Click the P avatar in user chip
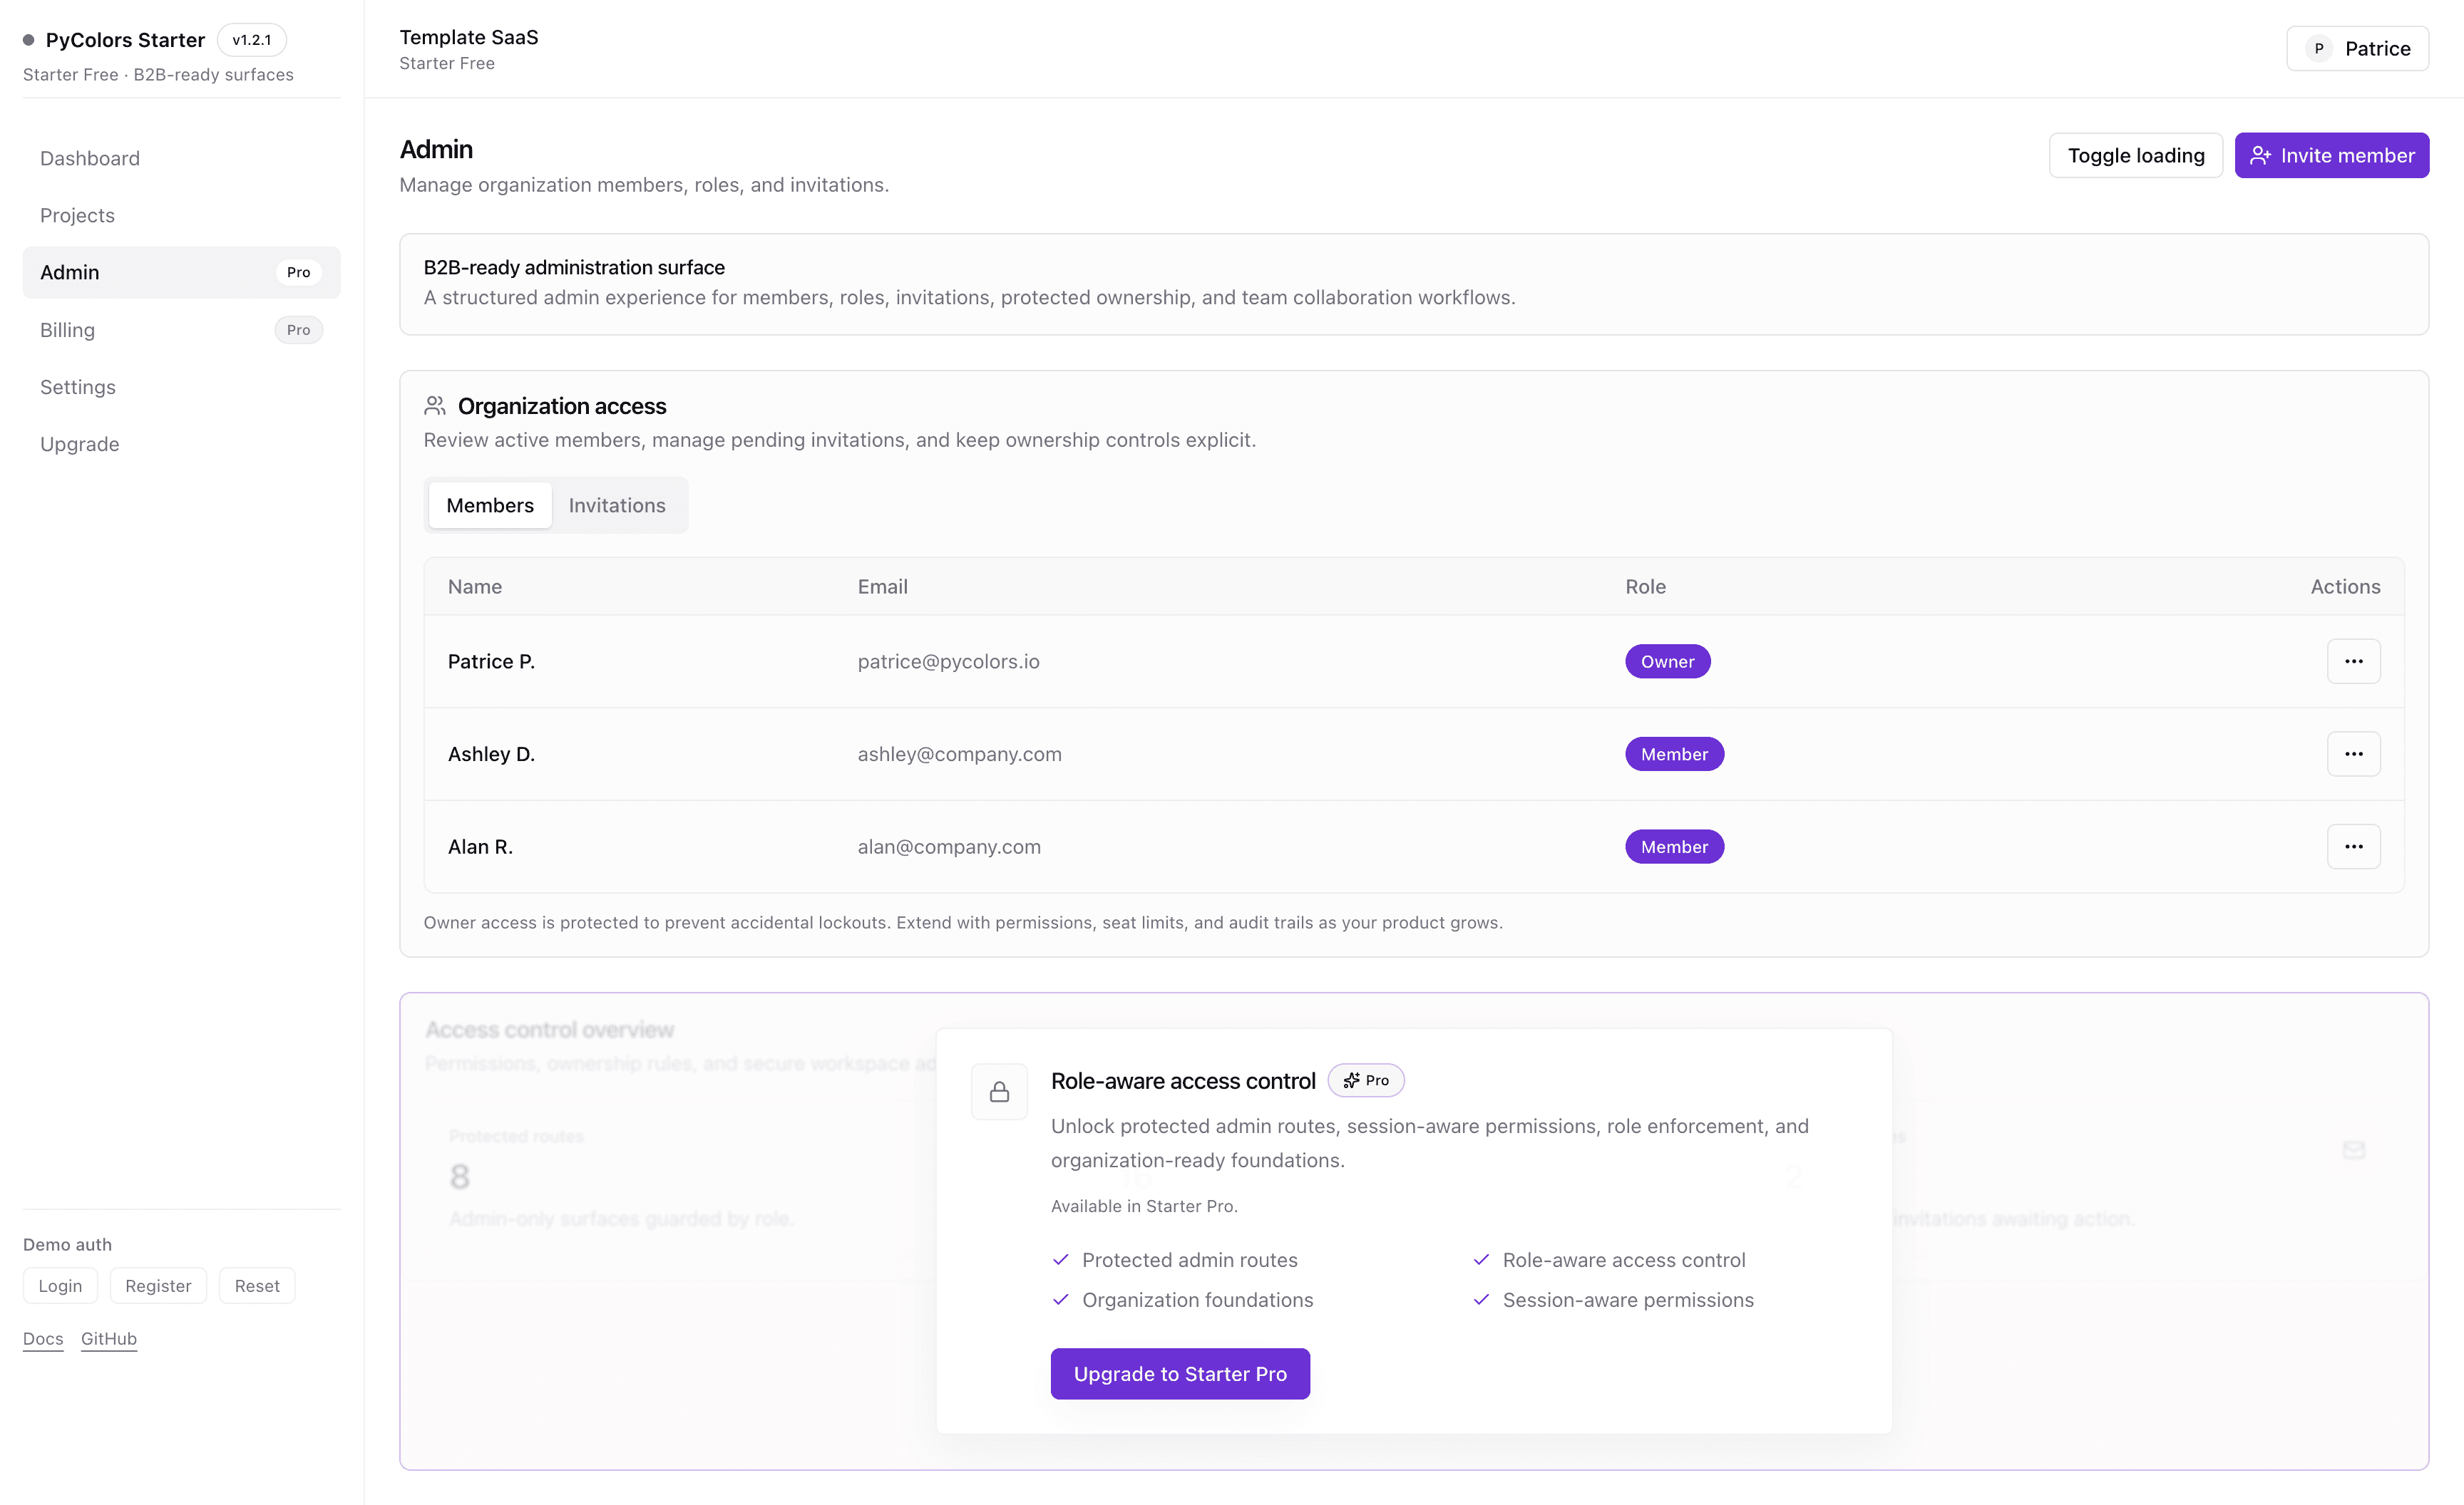 [2319, 48]
